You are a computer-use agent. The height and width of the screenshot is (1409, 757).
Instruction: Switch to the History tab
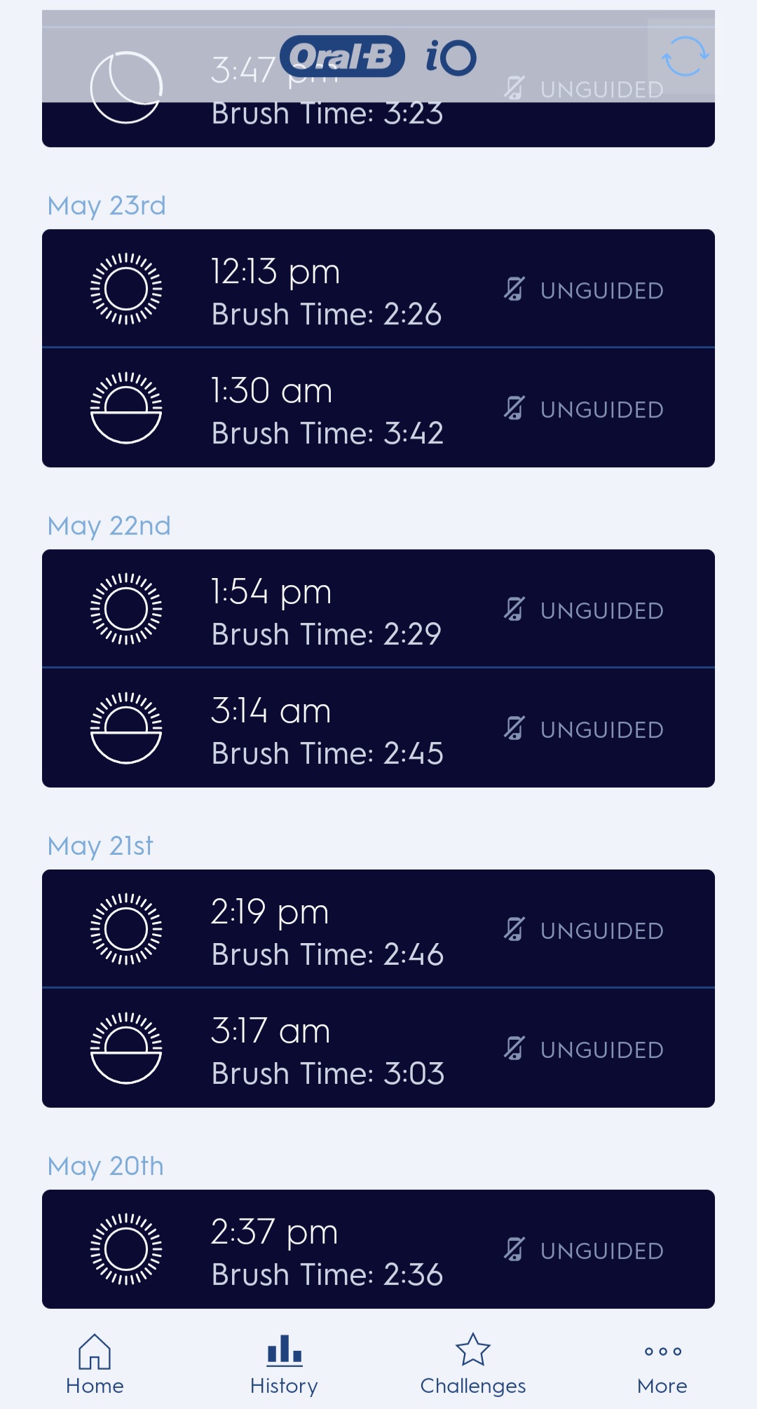click(284, 1363)
